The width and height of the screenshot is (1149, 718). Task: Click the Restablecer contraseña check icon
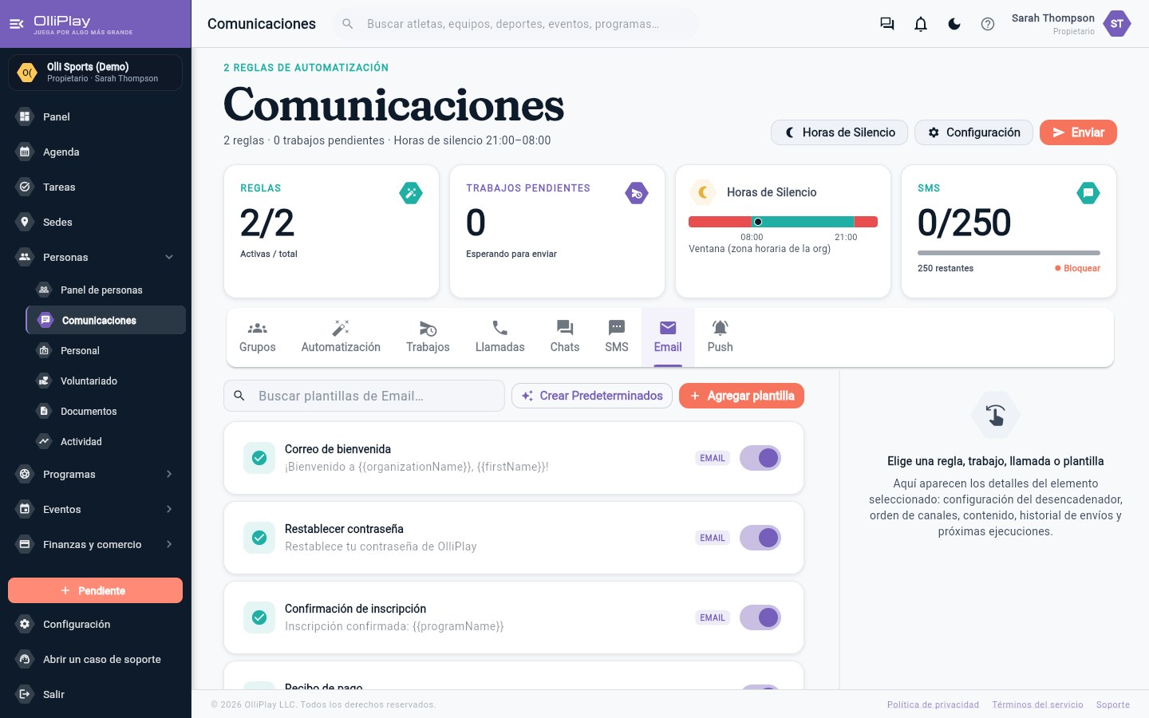pos(259,538)
